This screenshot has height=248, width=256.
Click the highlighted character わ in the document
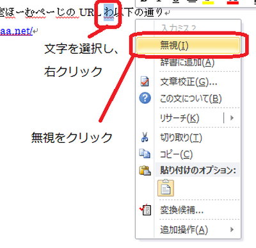109,12
